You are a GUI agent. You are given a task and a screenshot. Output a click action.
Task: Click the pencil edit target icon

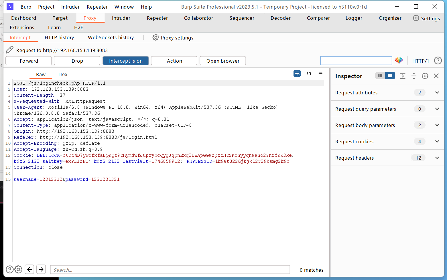pyautogui.click(x=9, y=50)
